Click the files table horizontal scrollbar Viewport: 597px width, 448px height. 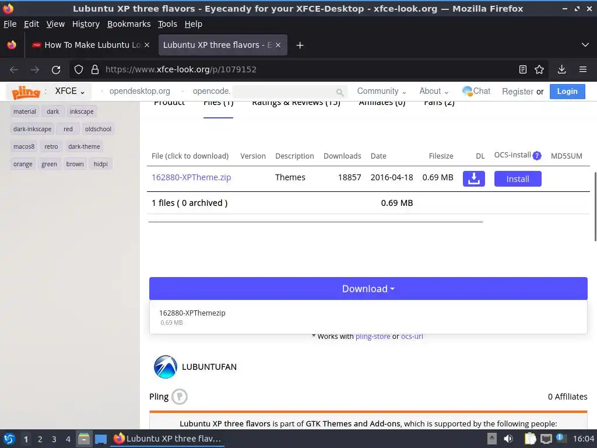click(x=315, y=222)
